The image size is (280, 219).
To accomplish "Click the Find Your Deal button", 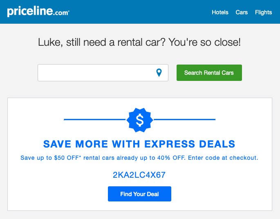I will pyautogui.click(x=139, y=194).
